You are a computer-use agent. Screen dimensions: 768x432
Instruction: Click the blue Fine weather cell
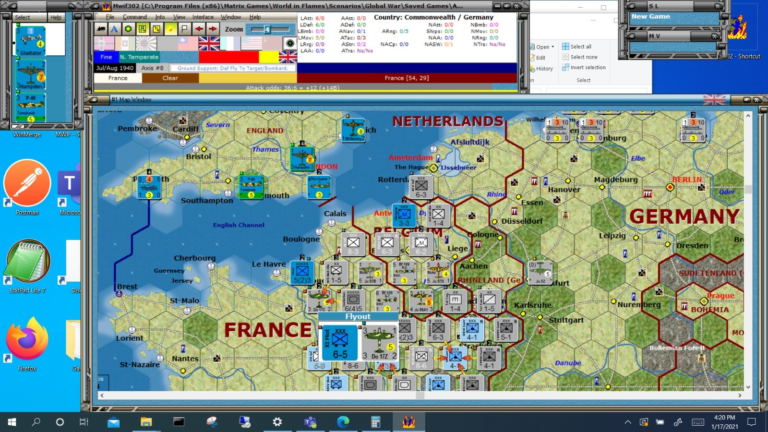pos(106,57)
